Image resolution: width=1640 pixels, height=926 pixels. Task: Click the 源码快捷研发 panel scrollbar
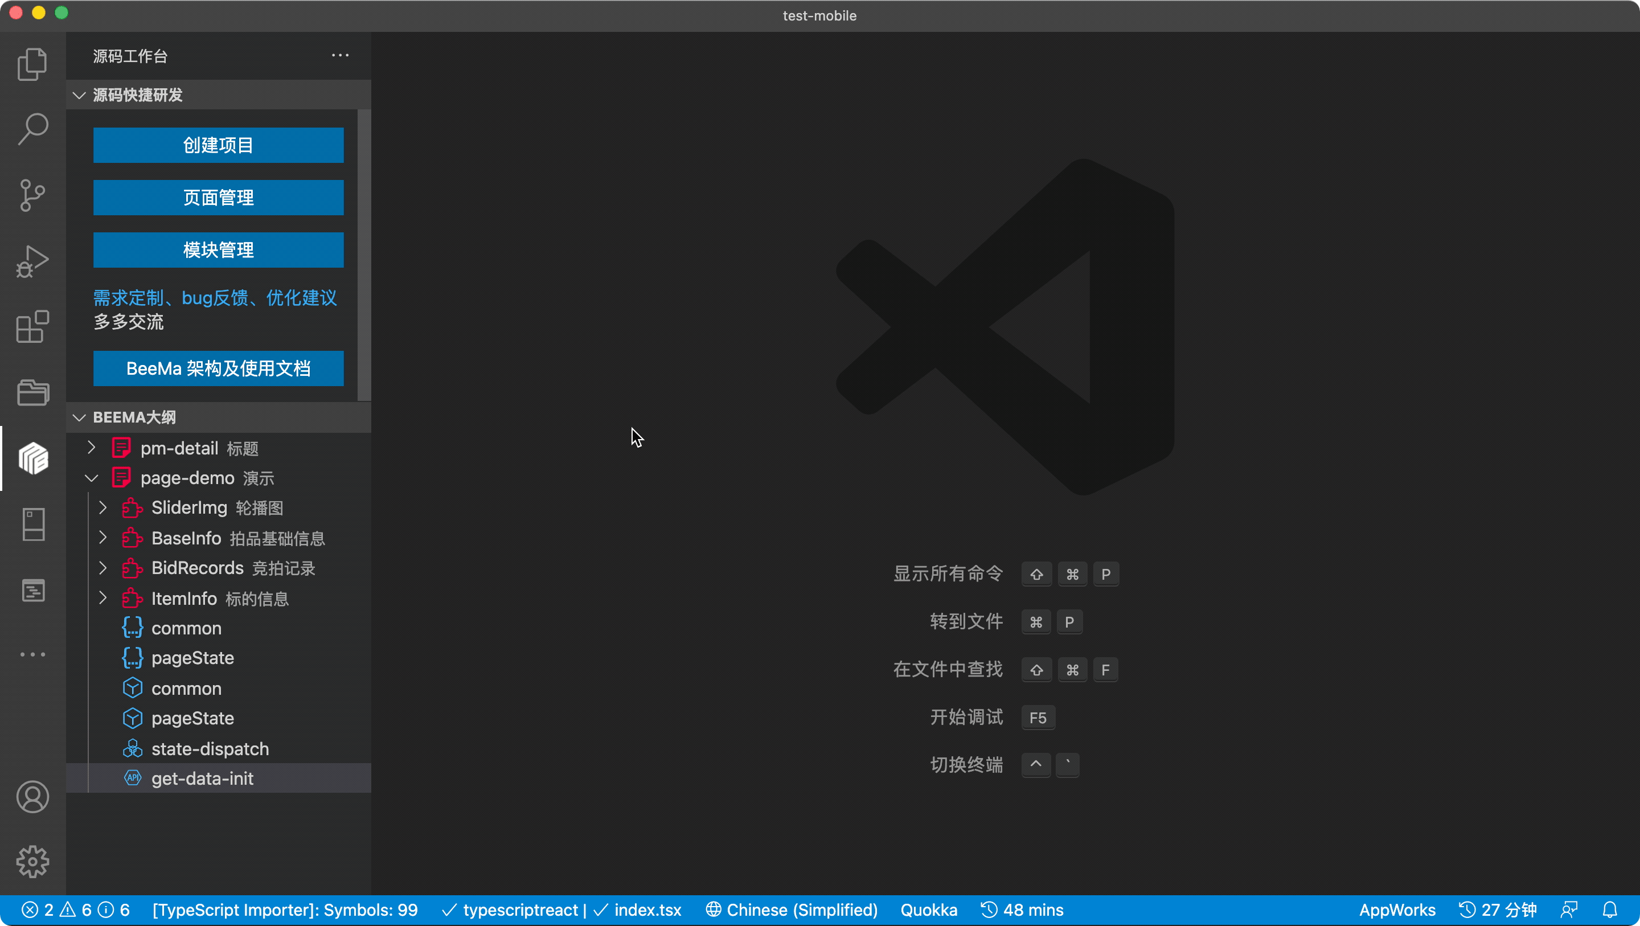pos(363,255)
